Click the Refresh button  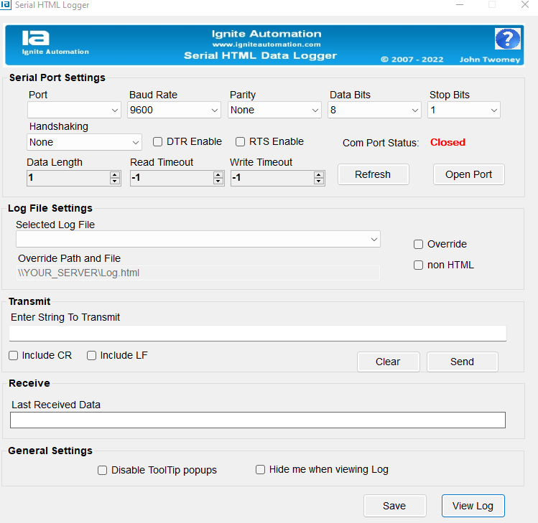coord(373,174)
